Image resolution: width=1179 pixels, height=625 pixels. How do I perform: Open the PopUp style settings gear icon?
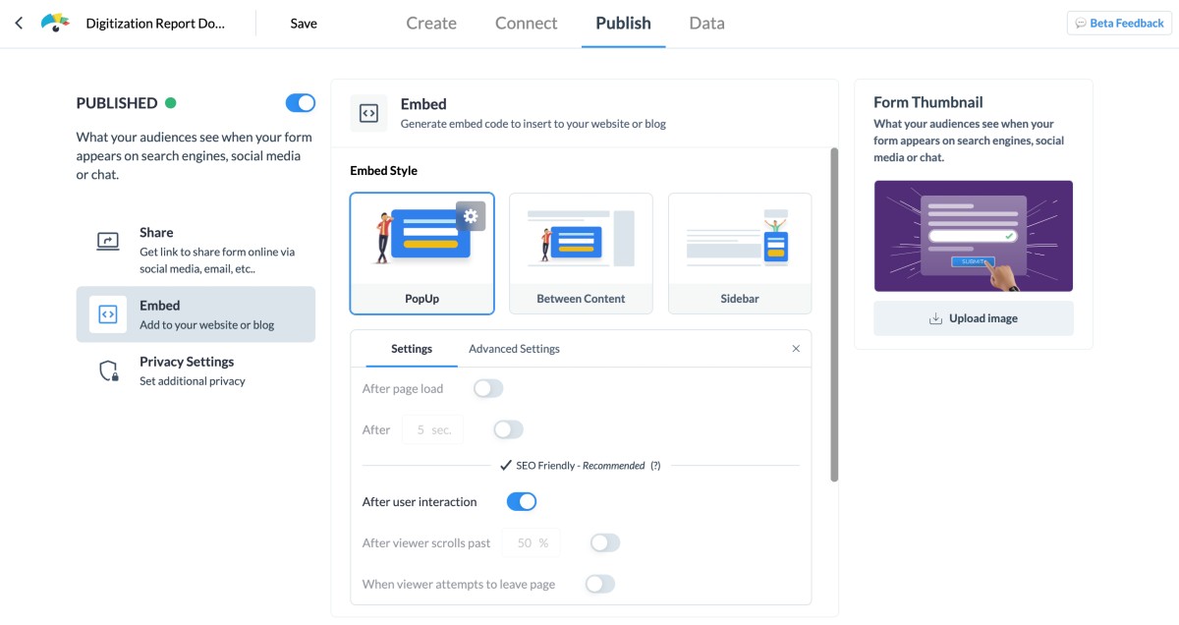[470, 215]
